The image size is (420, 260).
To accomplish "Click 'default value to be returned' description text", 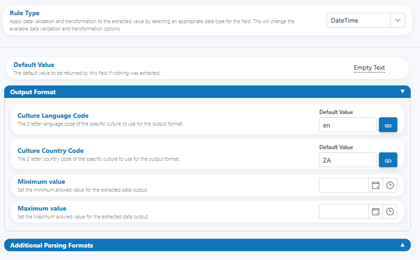I will click(x=87, y=73).
